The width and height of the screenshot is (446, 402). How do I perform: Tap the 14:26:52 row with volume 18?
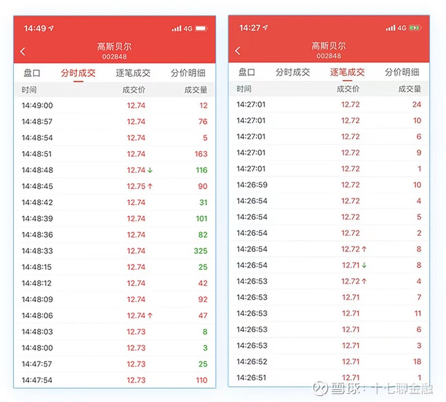[x=329, y=361]
